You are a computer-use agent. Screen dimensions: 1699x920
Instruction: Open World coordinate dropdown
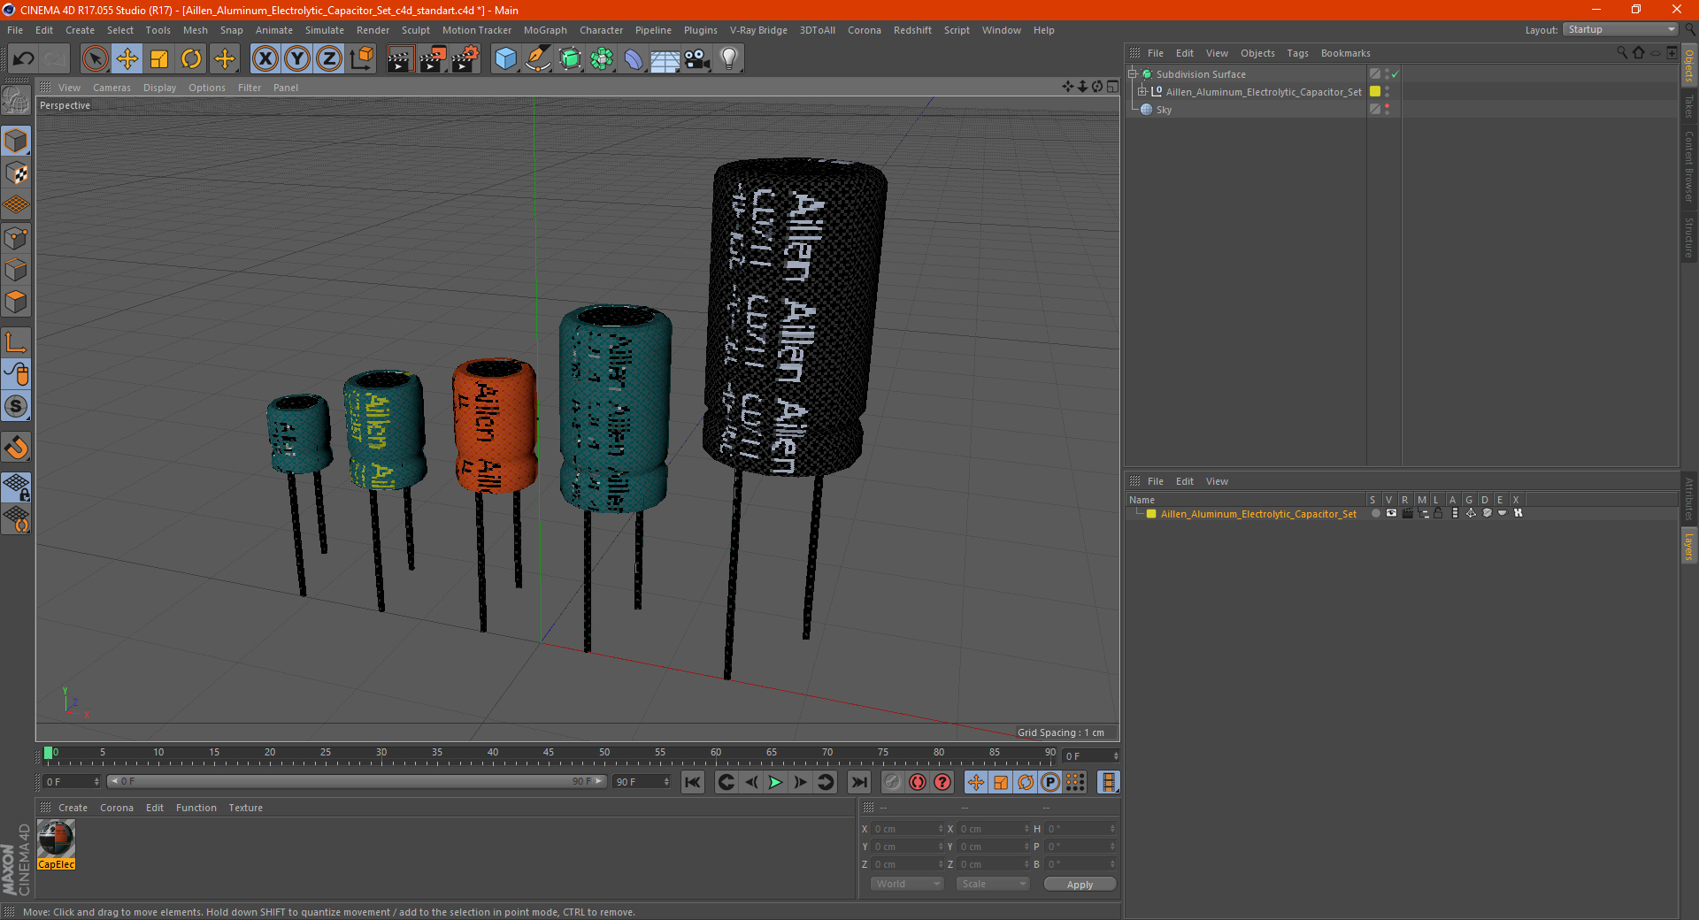click(x=908, y=884)
